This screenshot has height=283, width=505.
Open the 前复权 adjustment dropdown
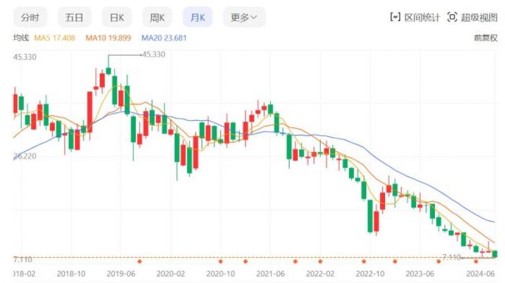pyautogui.click(x=485, y=38)
